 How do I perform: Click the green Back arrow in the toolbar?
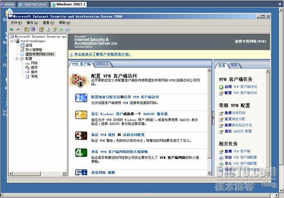click(12, 29)
